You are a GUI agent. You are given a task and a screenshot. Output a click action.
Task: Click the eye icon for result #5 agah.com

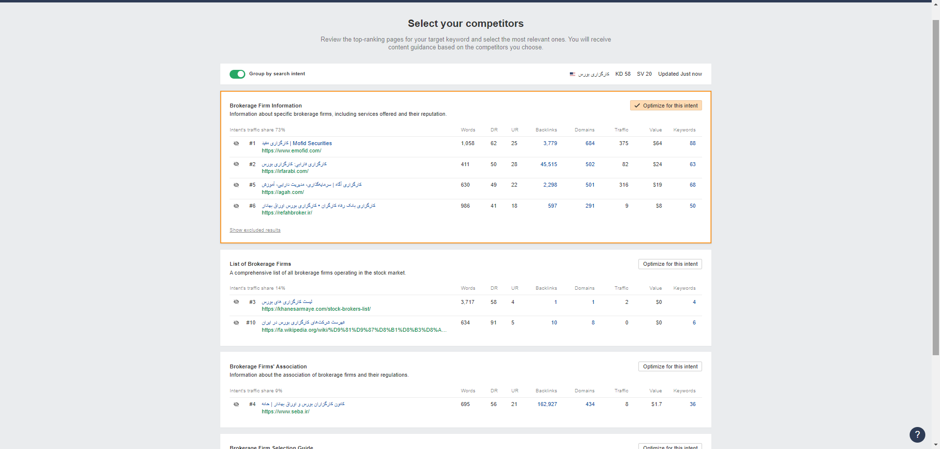[x=236, y=185]
